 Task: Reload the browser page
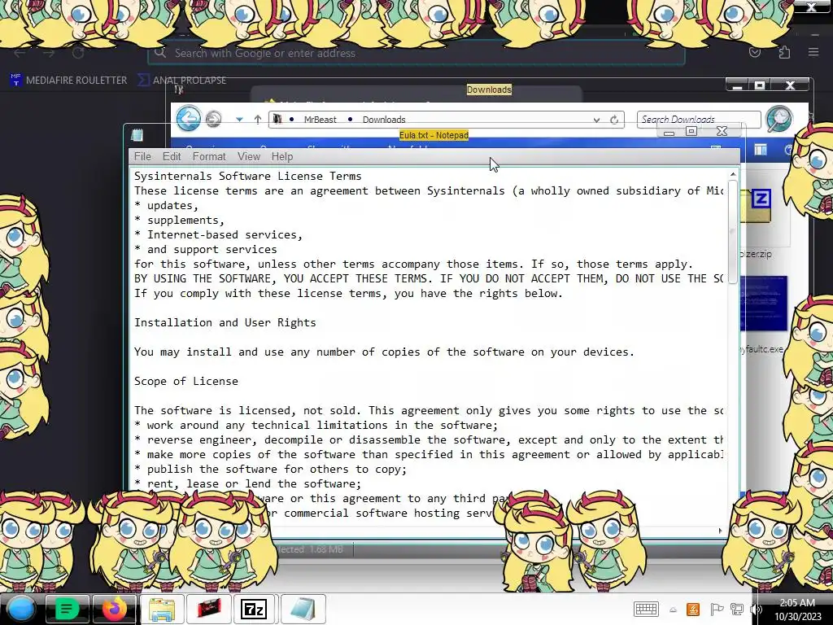pyautogui.click(x=78, y=53)
